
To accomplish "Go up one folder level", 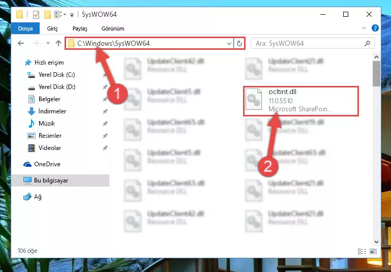I will tap(58, 43).
